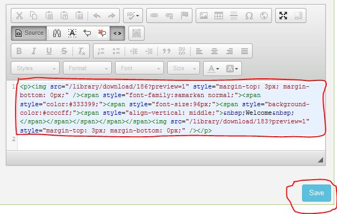Click align left icon
The image size is (337, 214).
click(199, 51)
